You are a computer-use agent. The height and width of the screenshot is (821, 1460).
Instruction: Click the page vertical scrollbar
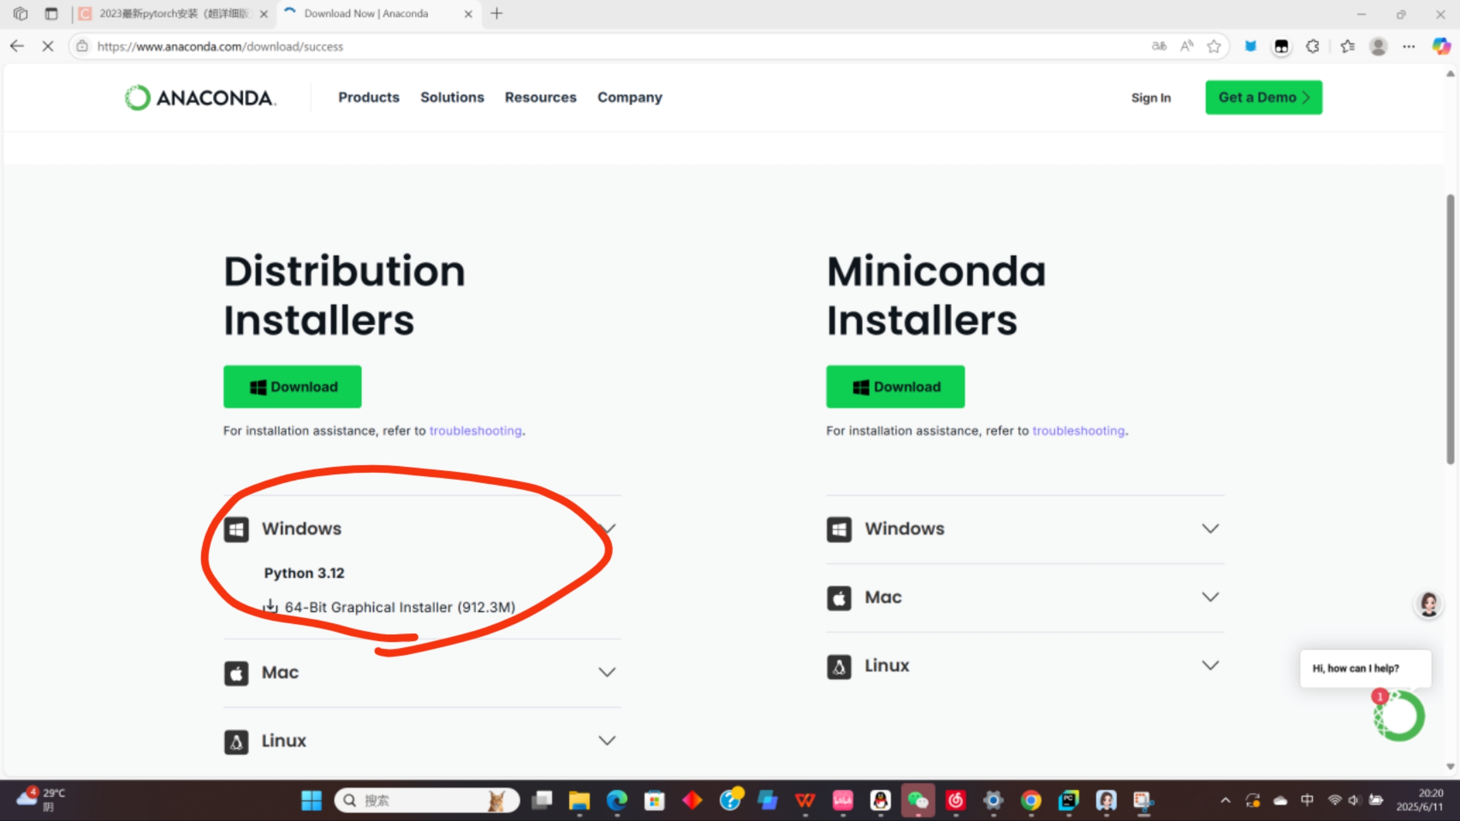click(1450, 329)
